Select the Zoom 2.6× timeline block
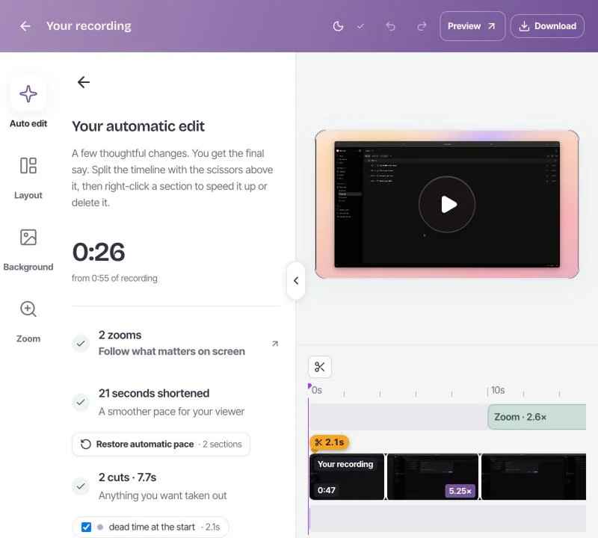 [x=537, y=417]
